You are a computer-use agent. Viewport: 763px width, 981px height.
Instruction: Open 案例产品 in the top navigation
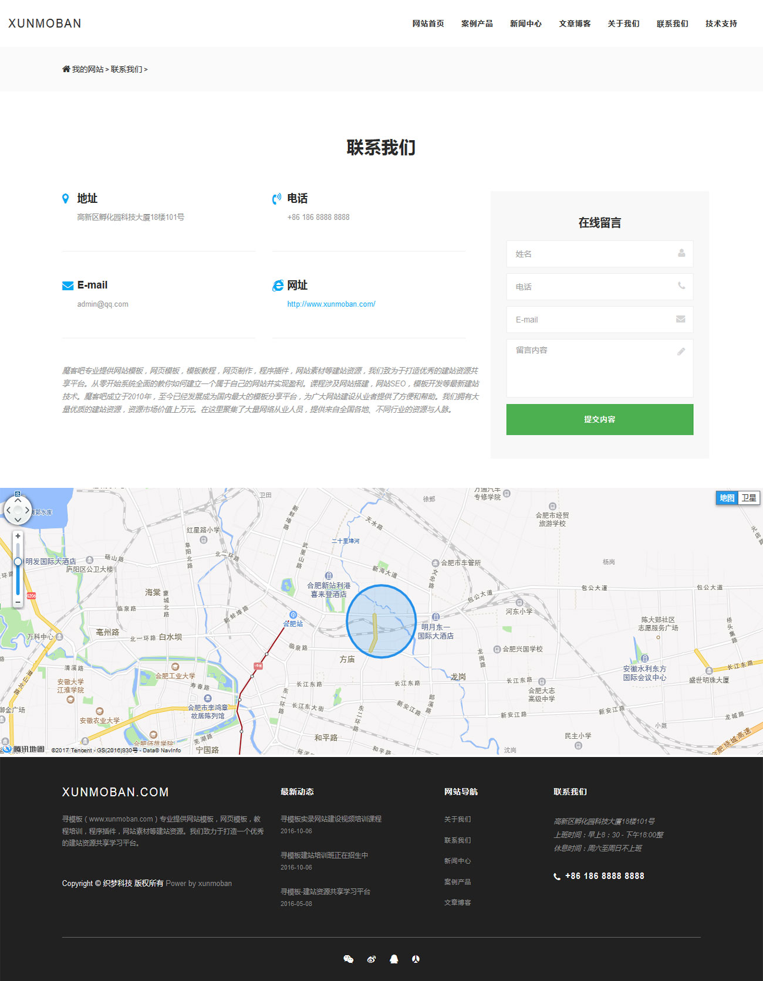point(477,23)
